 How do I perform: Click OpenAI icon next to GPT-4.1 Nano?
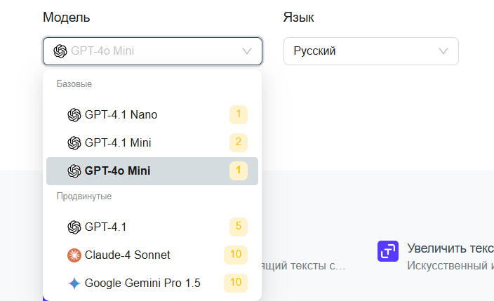point(74,115)
